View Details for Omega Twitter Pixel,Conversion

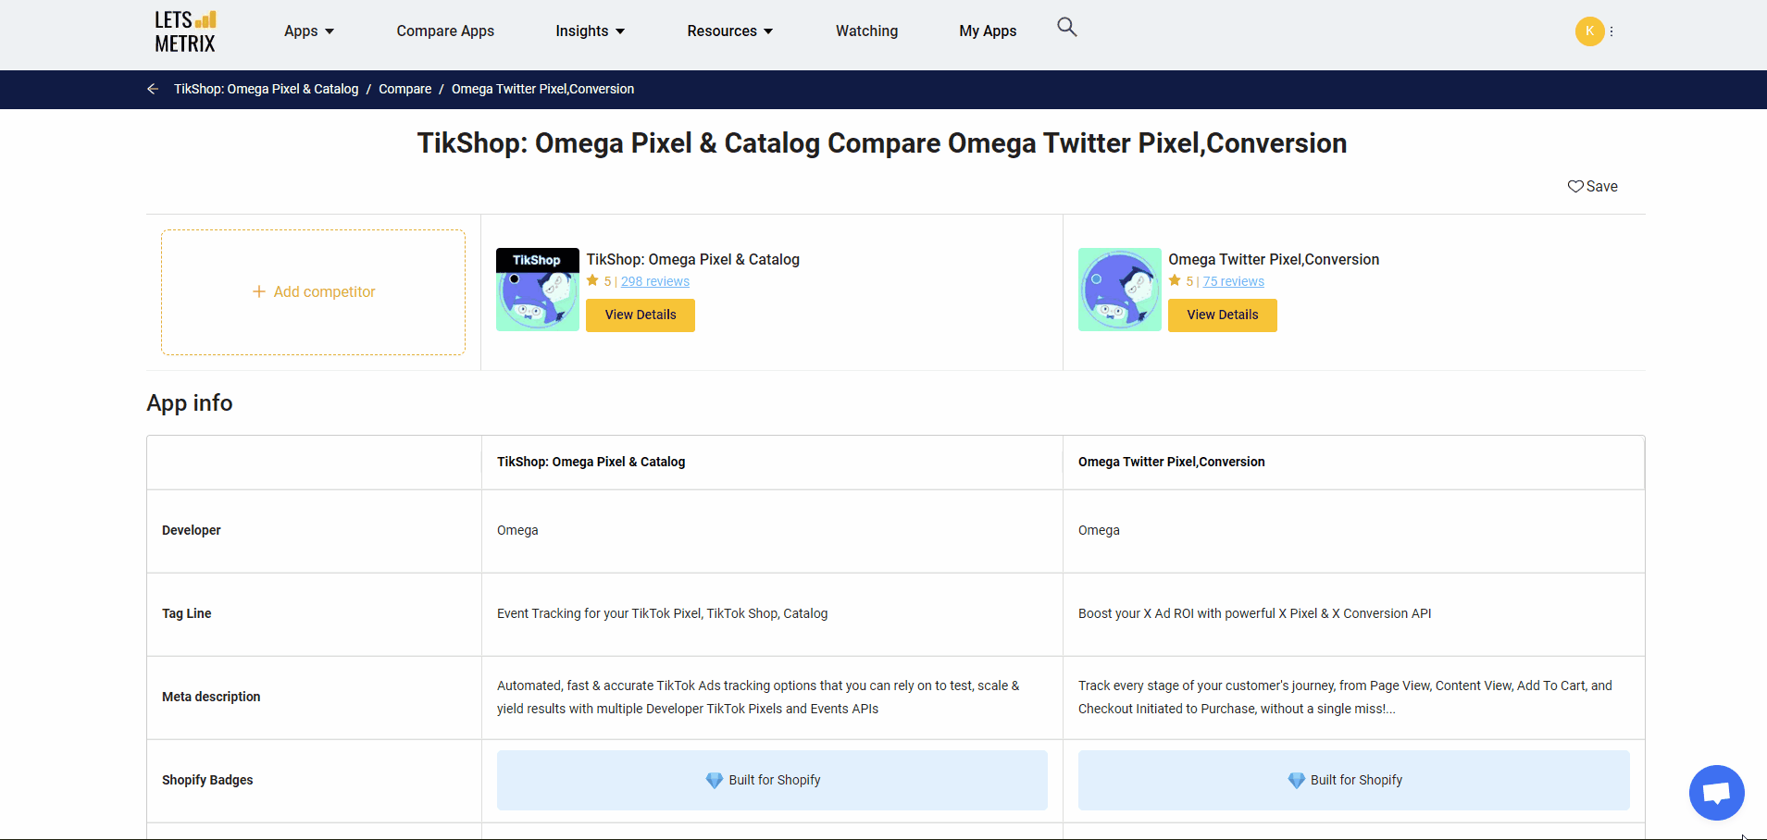[1222, 315]
